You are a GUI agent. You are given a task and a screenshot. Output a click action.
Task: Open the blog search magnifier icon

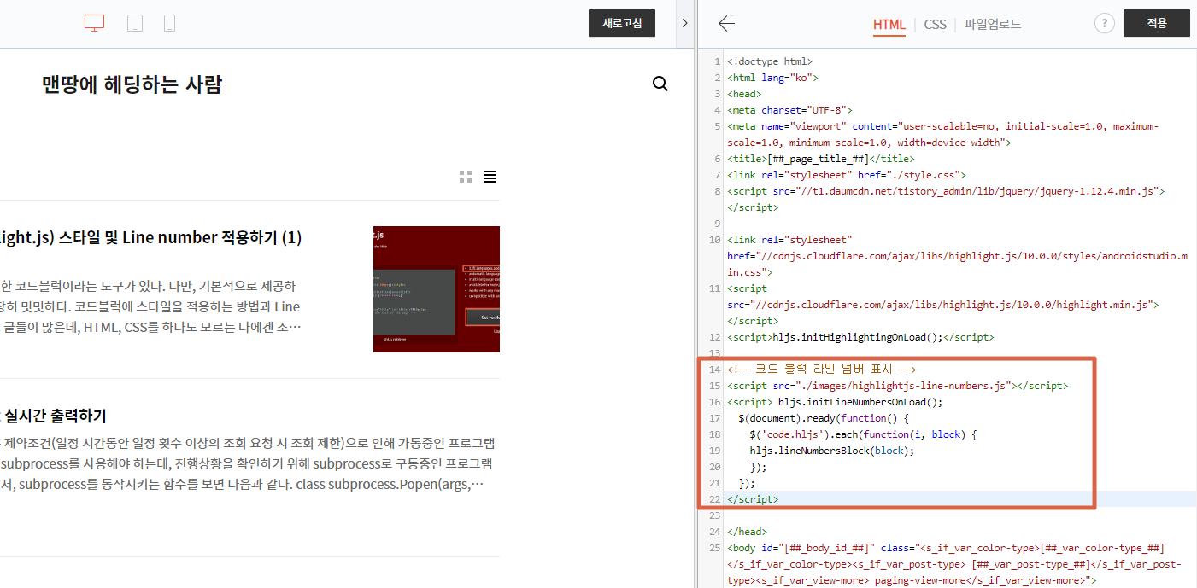(660, 84)
